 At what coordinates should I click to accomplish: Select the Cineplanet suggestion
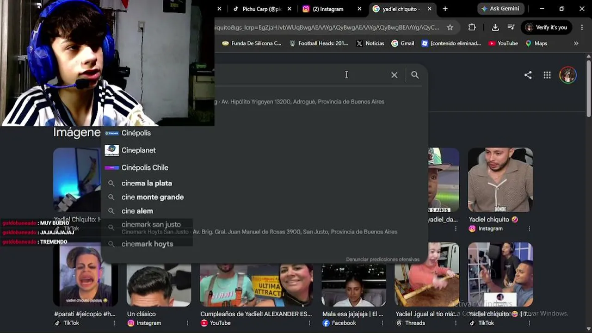[264, 150]
